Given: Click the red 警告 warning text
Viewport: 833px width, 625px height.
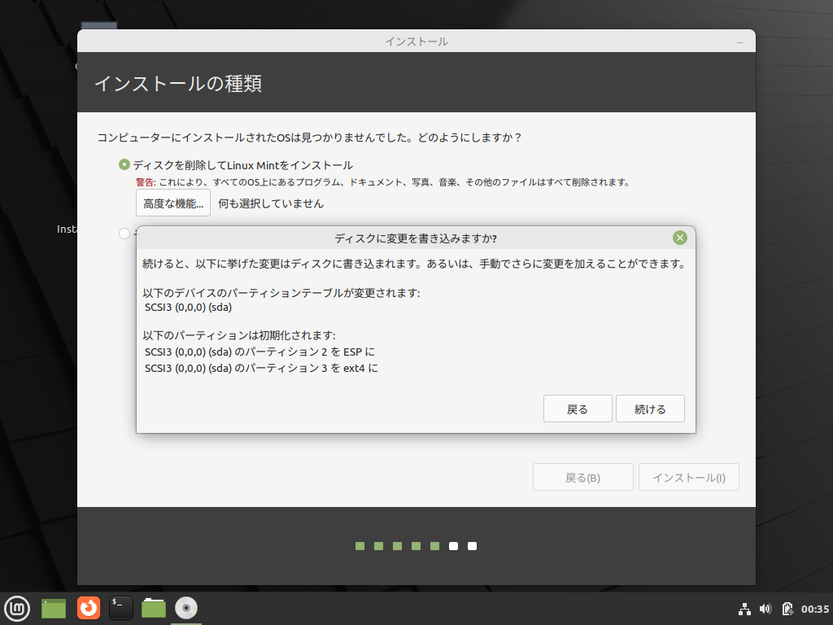Looking at the screenshot, I should (x=146, y=182).
